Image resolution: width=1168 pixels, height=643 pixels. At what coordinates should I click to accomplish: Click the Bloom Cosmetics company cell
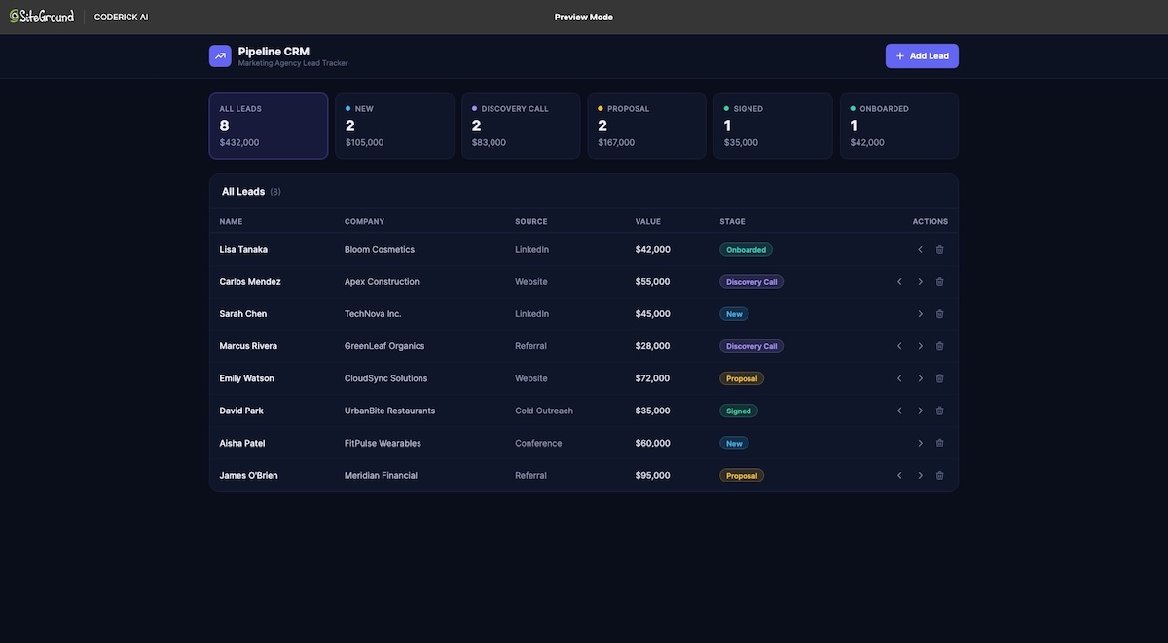tap(380, 250)
